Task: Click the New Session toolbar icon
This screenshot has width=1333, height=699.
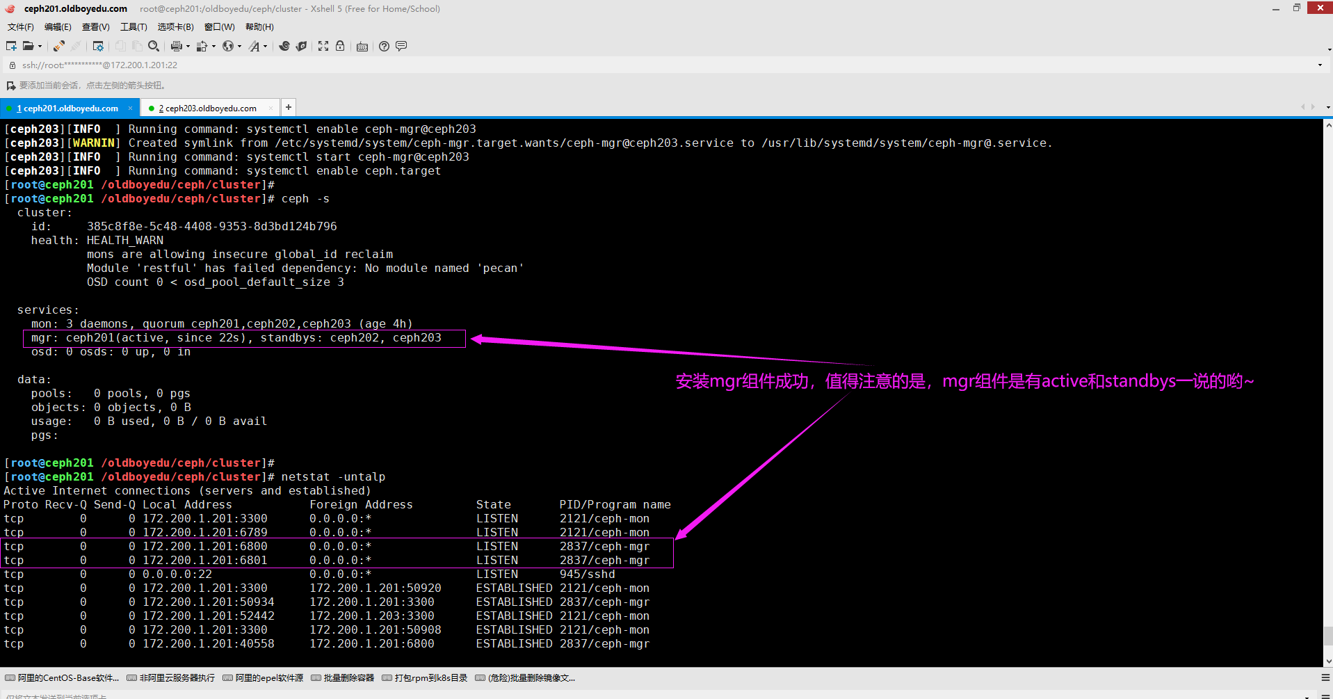Action: [x=11, y=46]
